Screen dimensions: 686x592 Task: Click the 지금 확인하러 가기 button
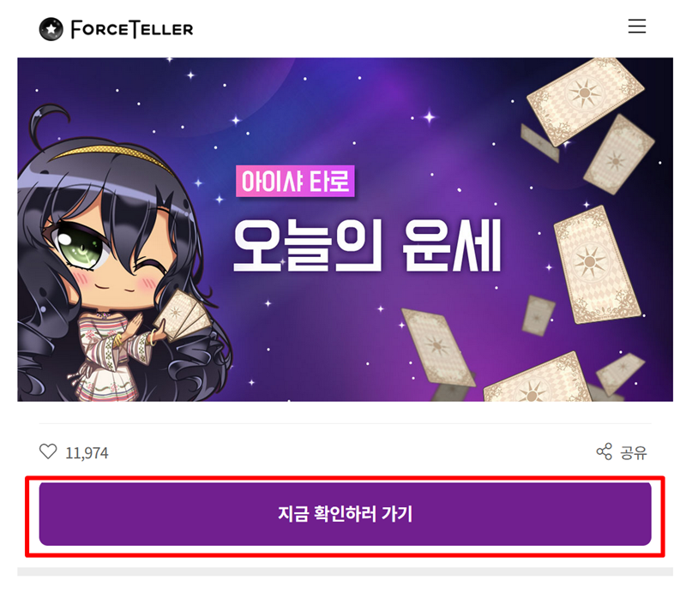[x=345, y=514]
